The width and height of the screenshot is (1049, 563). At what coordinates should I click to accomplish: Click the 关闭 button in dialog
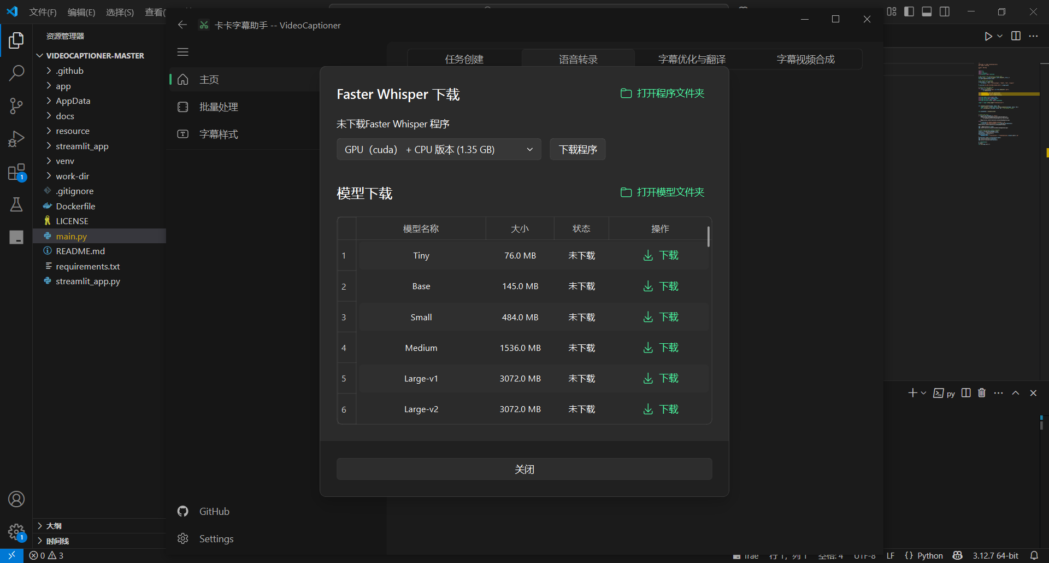tap(524, 470)
